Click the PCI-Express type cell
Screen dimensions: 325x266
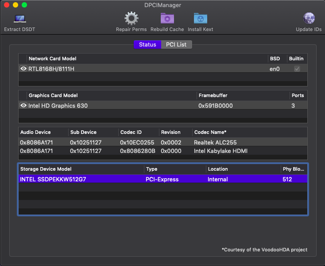(162, 179)
